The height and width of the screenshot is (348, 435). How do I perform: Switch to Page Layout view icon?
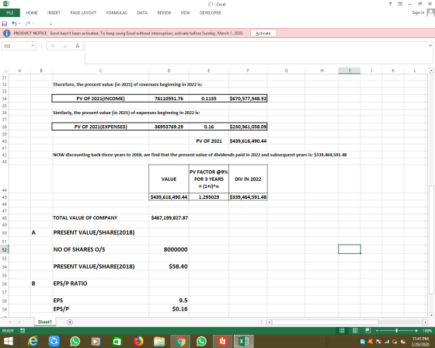(355, 330)
